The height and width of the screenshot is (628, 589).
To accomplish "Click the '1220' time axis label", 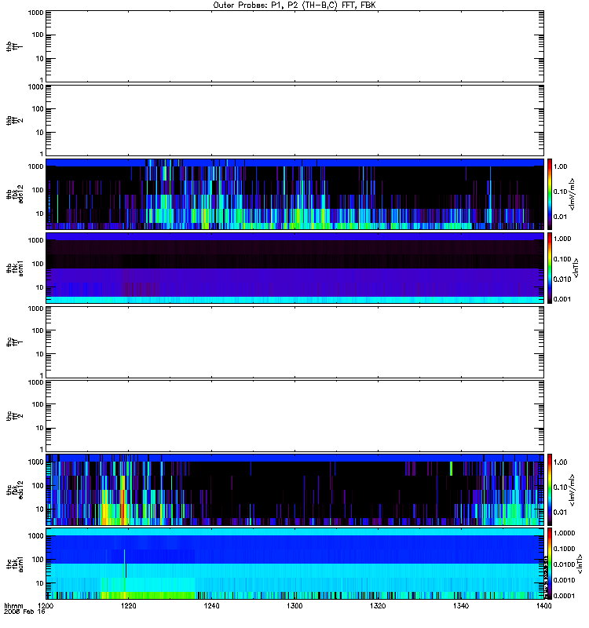I will click(x=129, y=606).
